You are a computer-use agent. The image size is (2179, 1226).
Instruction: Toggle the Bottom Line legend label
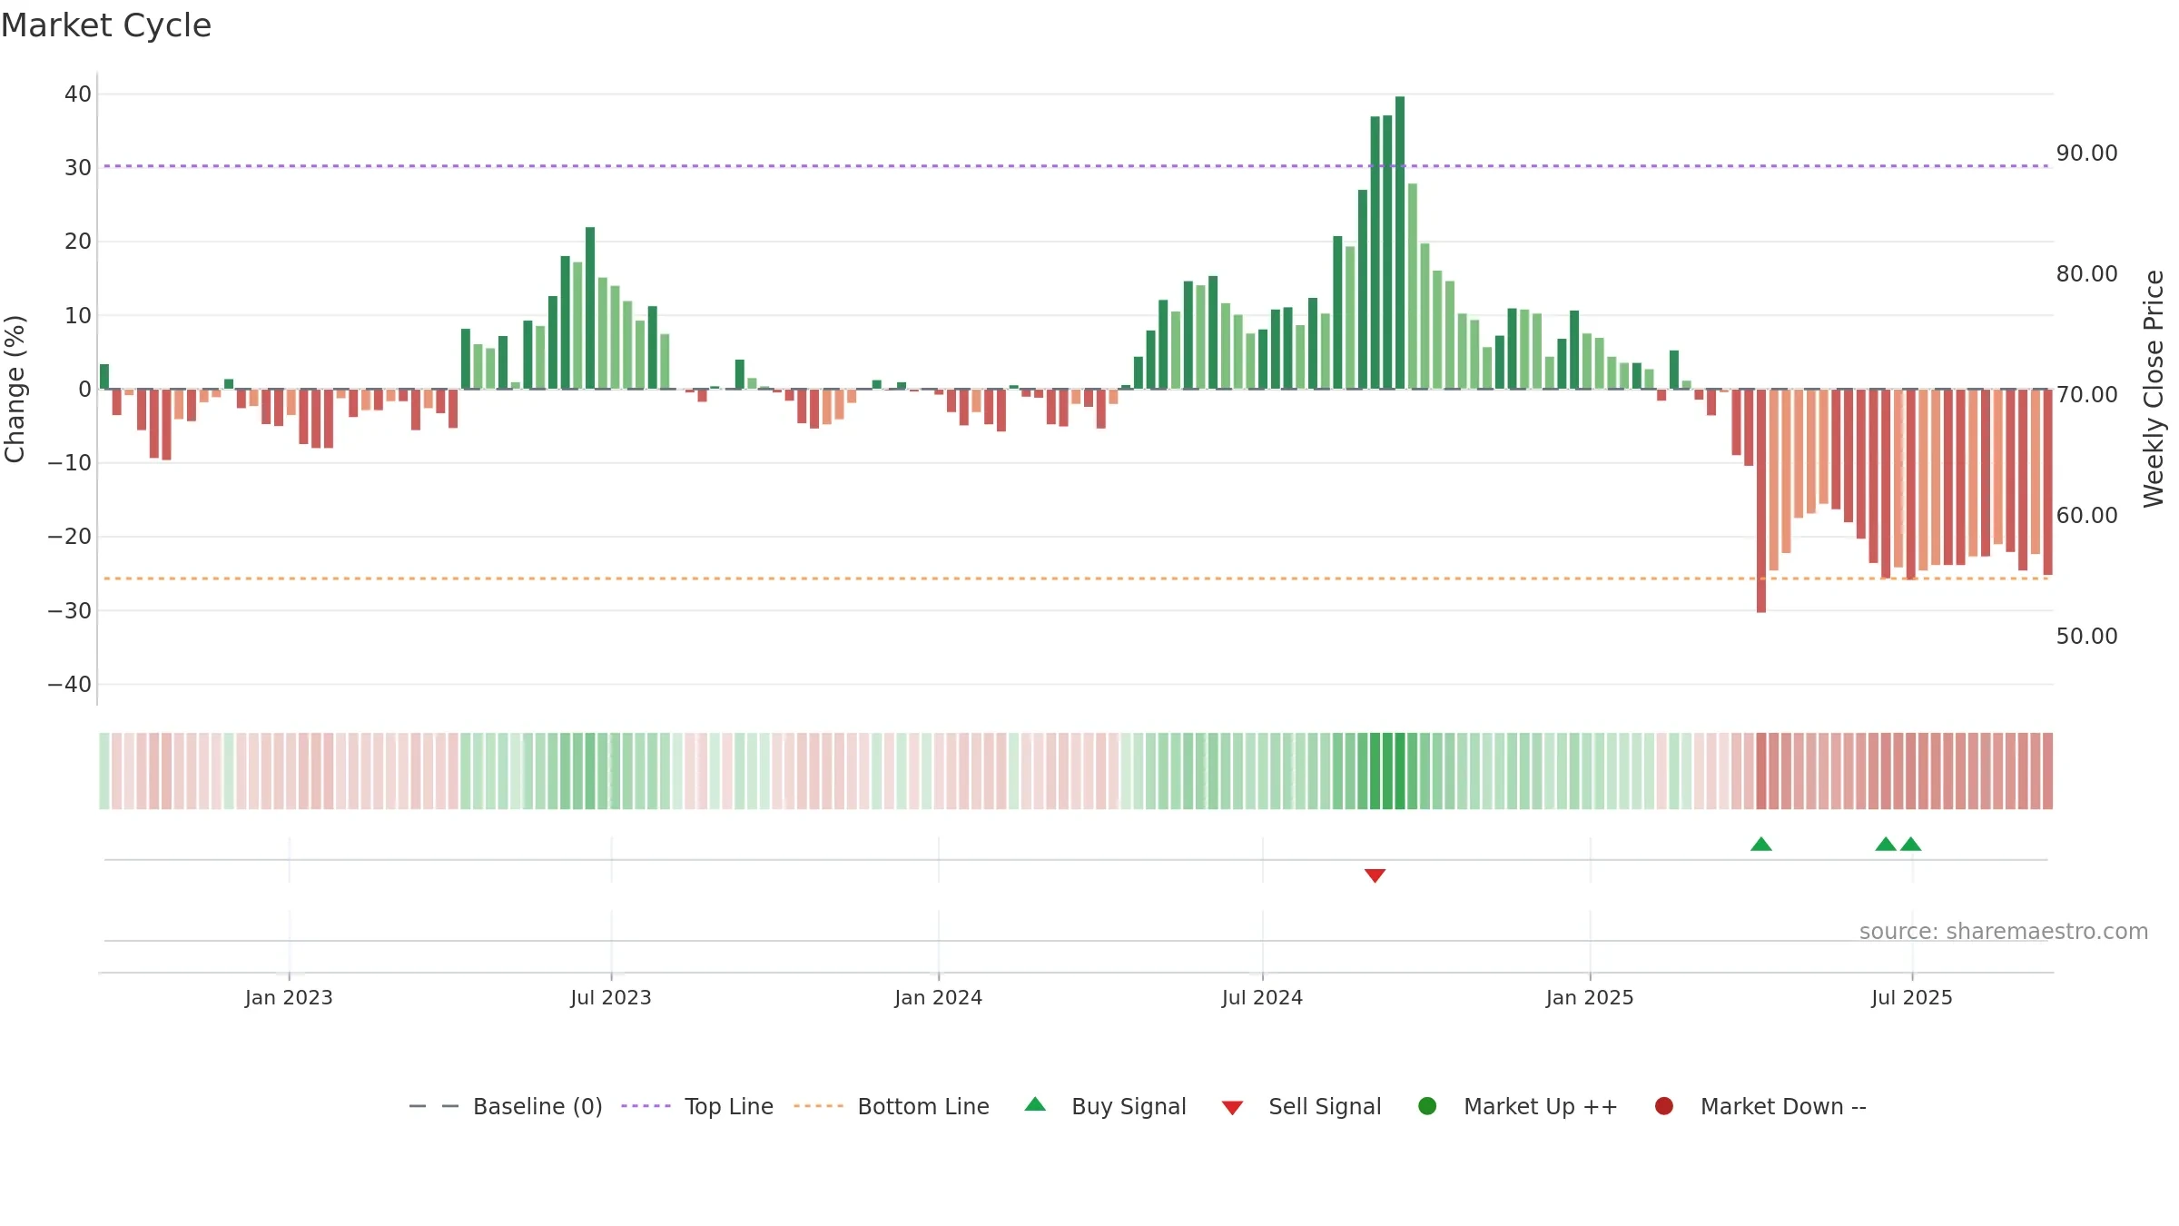(x=923, y=1106)
